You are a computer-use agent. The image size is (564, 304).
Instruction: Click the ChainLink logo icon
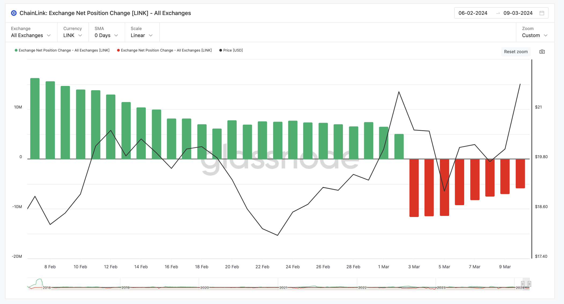coord(14,13)
